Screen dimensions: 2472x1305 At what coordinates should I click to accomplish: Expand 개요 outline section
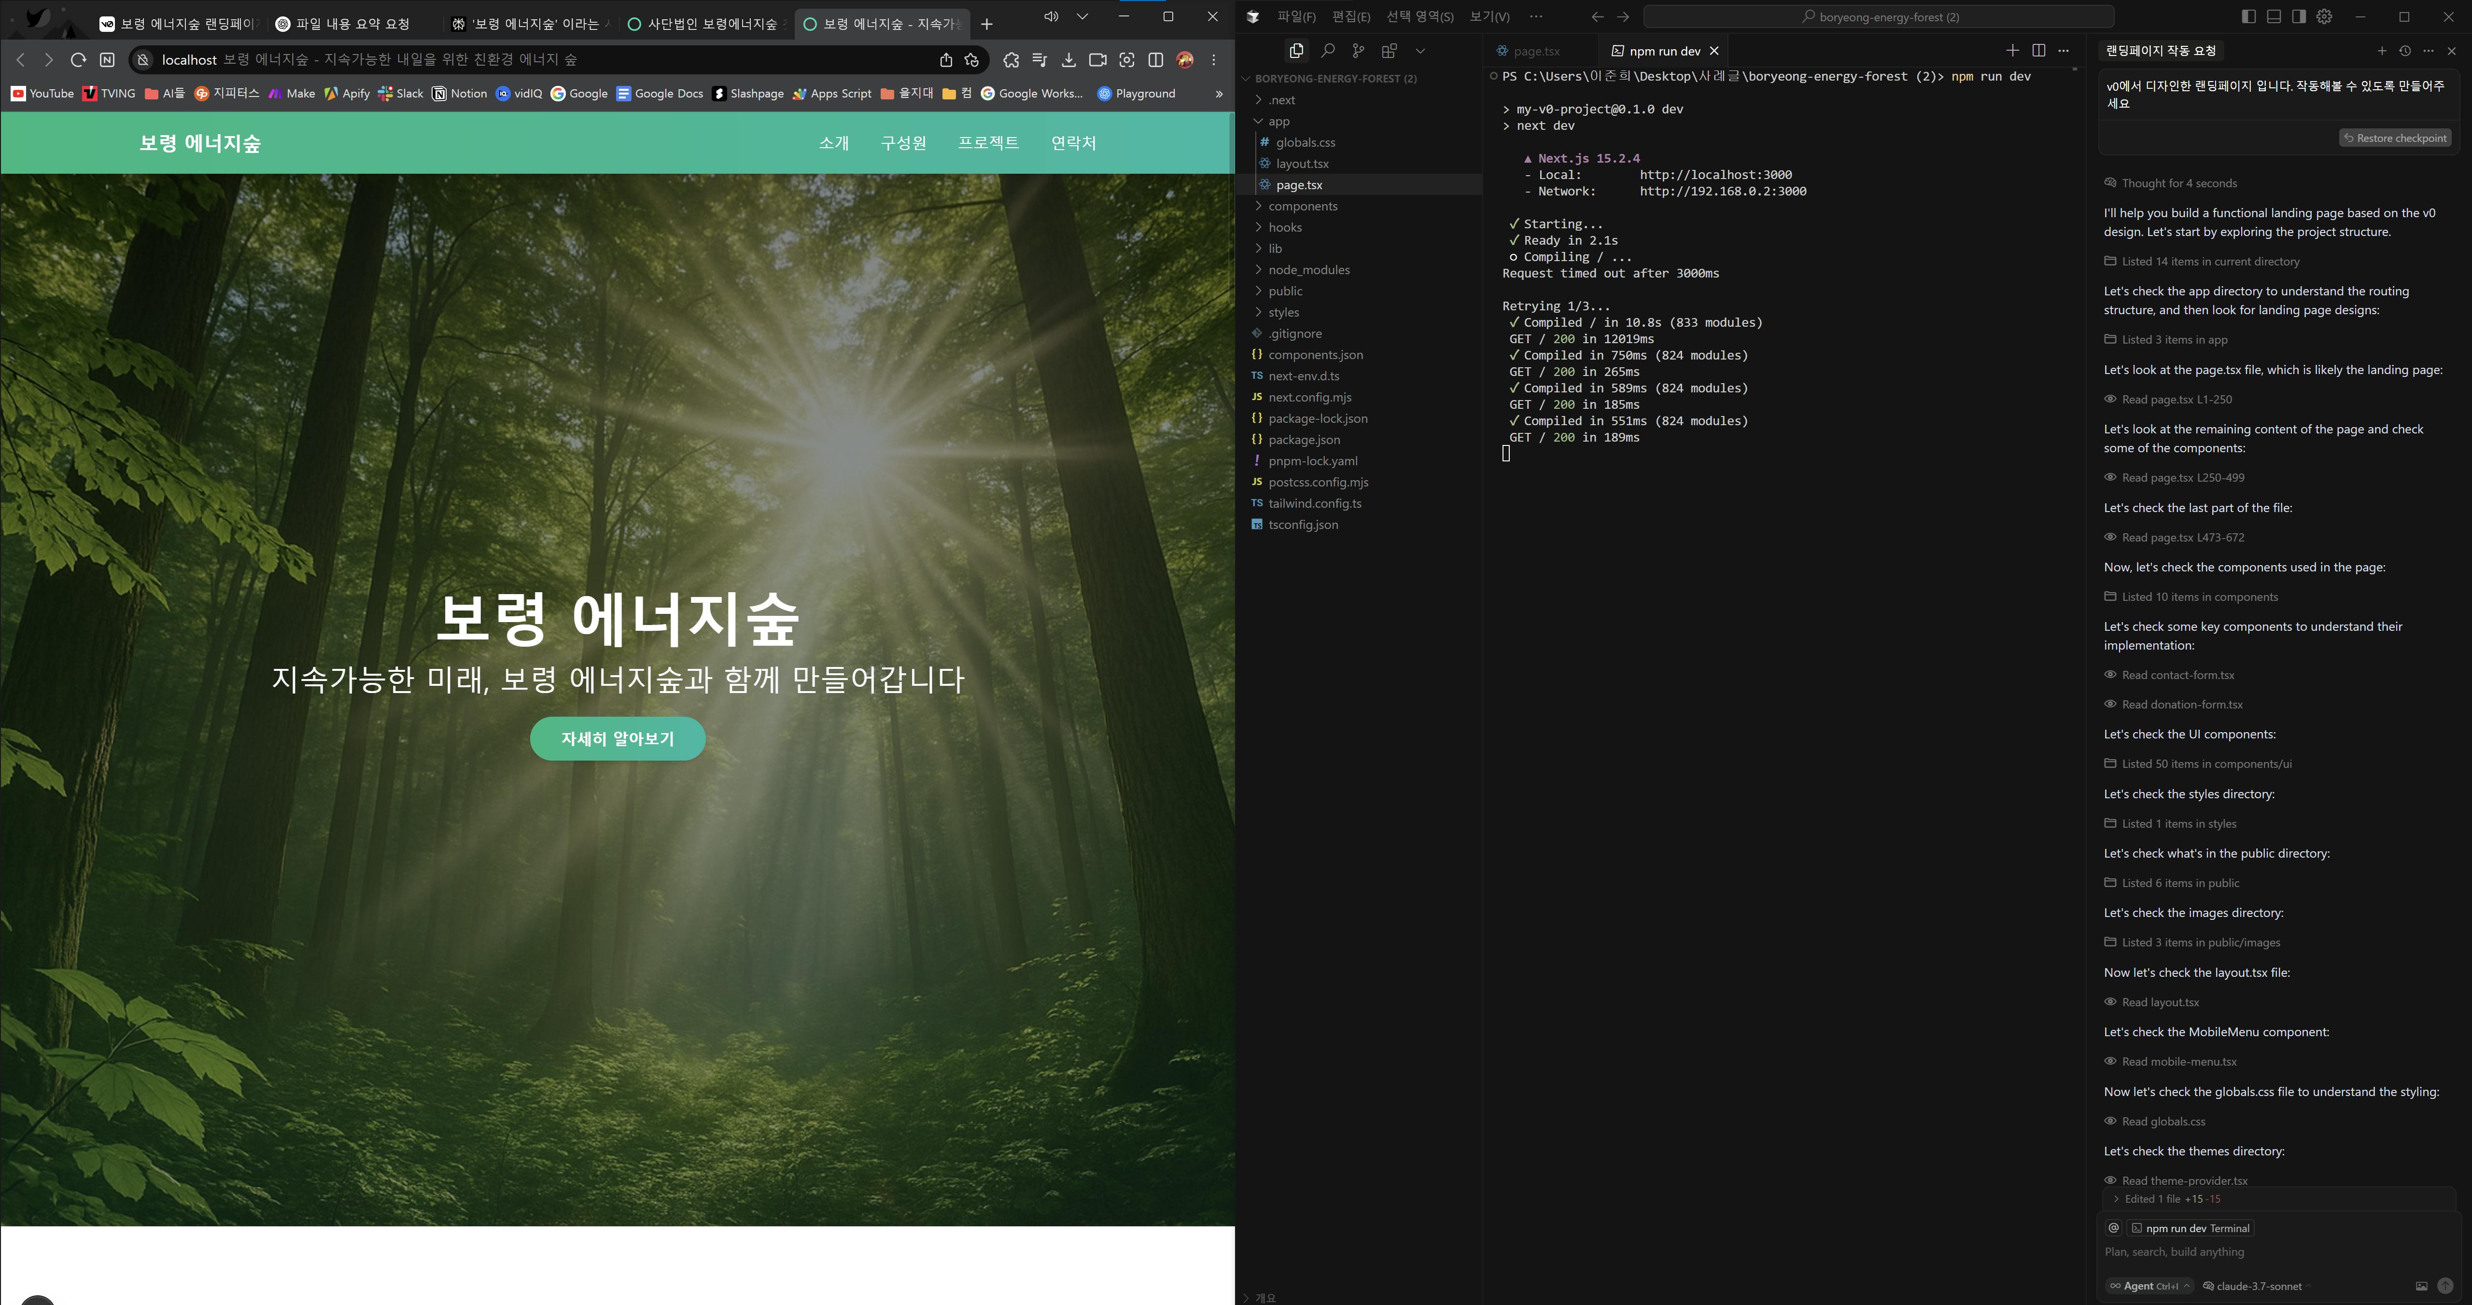tap(1358, 1297)
